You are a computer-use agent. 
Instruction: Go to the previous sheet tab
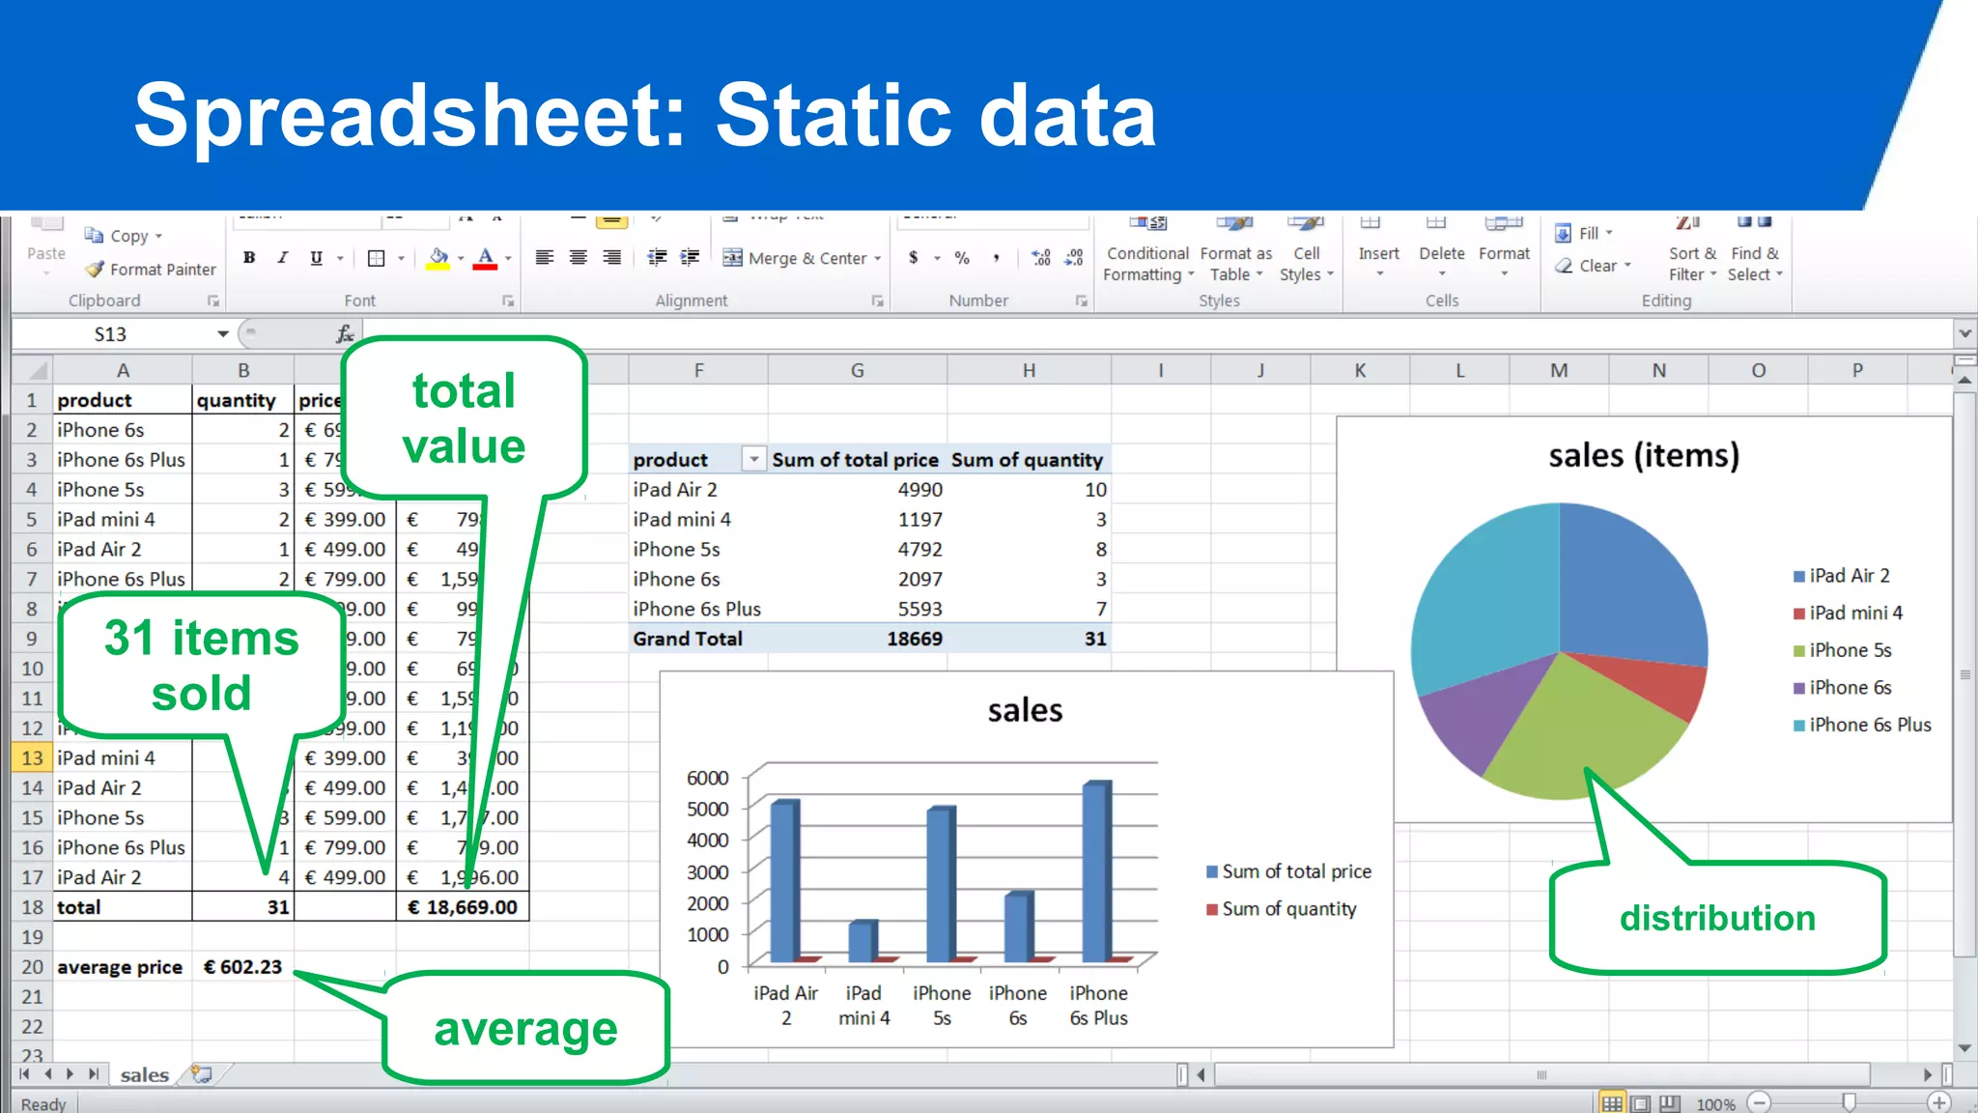[x=48, y=1074]
